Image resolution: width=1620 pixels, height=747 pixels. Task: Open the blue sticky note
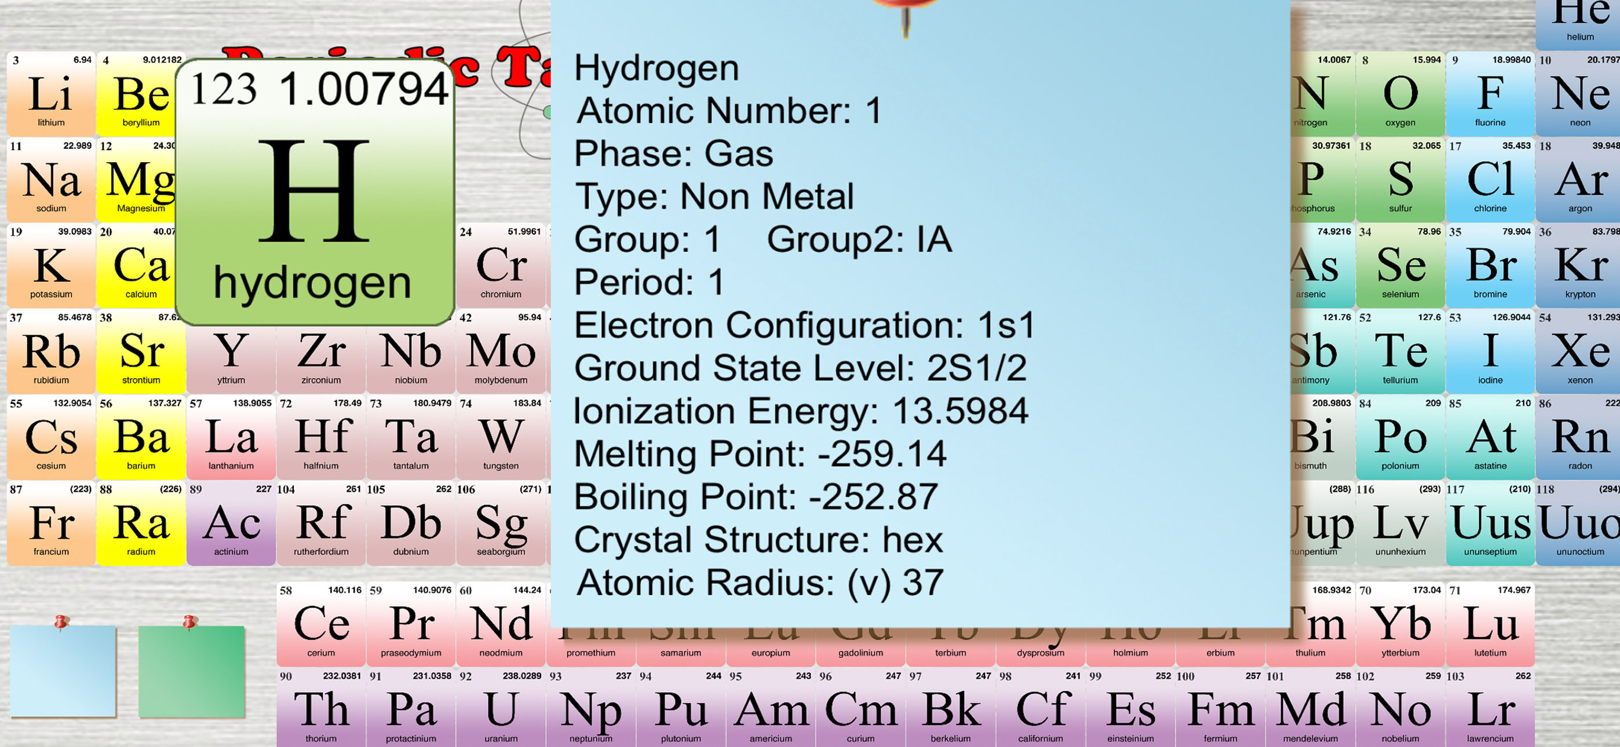[x=63, y=671]
